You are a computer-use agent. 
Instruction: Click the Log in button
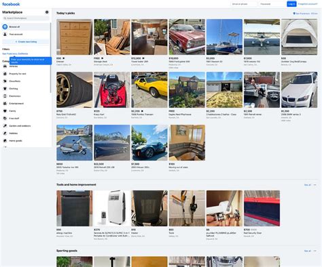[291, 4]
